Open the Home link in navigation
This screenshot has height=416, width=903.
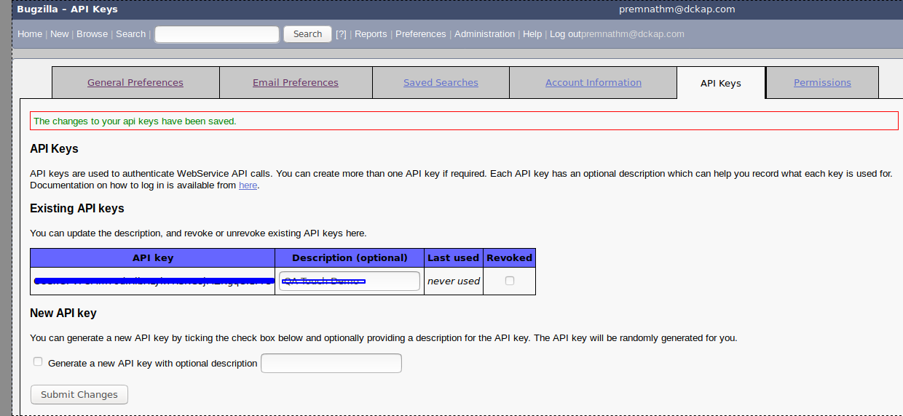30,34
